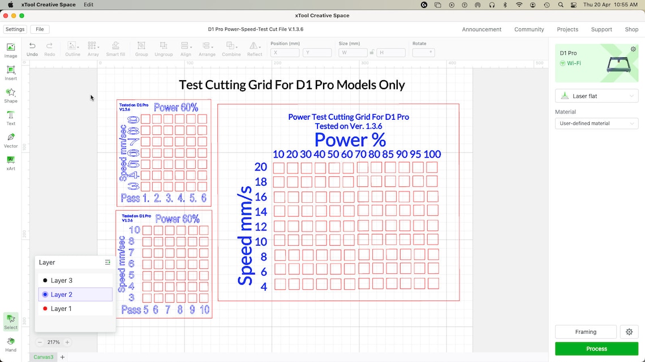Open the Array tool
Viewport: 645px width, 362px height.
tap(93, 48)
